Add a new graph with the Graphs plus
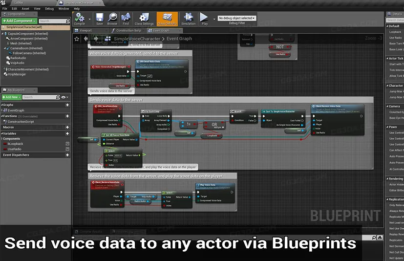This screenshot has width=404, height=261. point(67,105)
